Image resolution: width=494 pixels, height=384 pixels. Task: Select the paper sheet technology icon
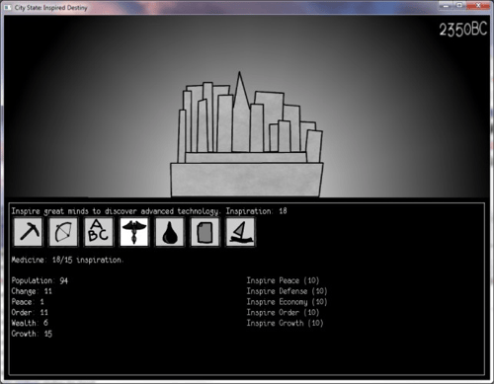[x=205, y=232]
